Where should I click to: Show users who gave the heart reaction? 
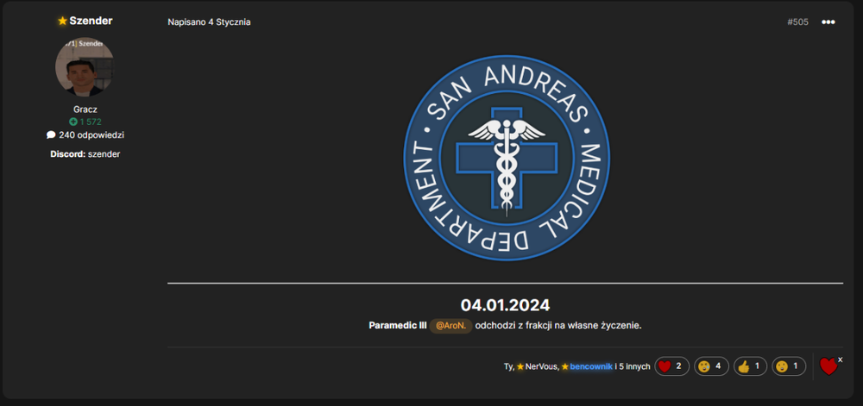pos(671,365)
